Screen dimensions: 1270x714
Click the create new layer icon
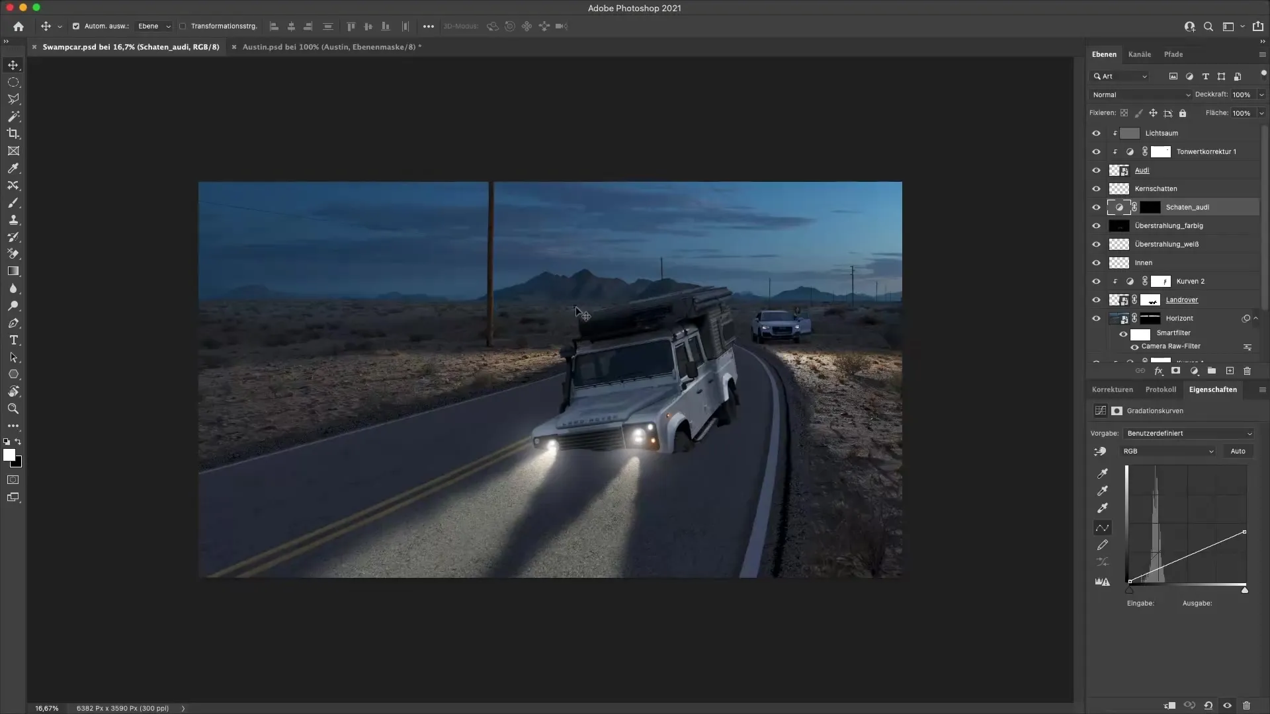[x=1229, y=371]
